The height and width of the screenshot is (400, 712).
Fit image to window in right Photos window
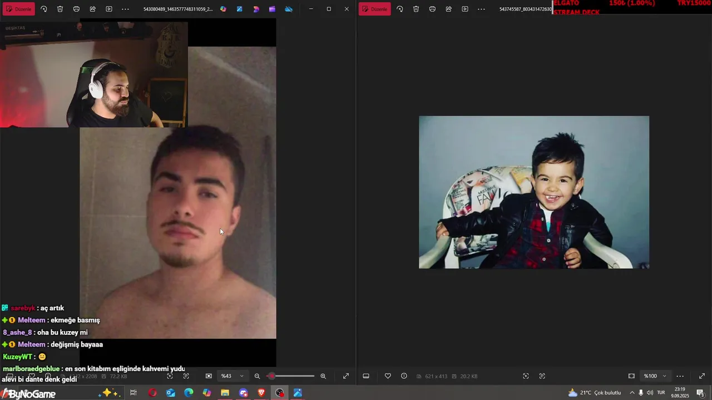click(631, 376)
